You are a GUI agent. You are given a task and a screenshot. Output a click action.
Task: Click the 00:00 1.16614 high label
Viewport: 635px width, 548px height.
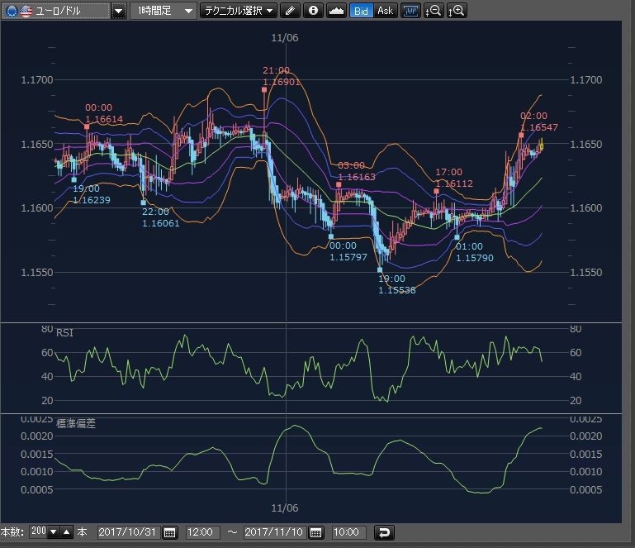(x=104, y=113)
